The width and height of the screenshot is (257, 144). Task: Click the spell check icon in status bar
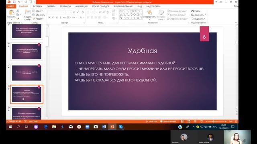[x=25, y=122]
